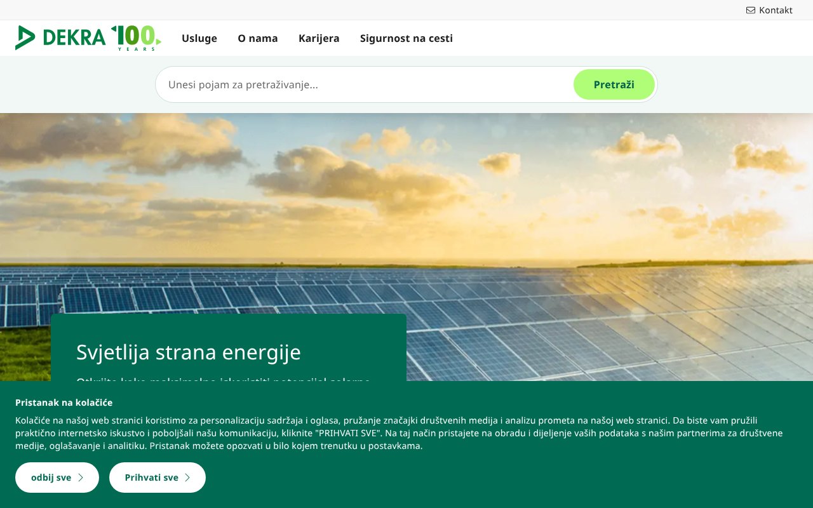The height and width of the screenshot is (508, 813).
Task: Click the Svjetlija strana energije banner heading
Action: 188,352
